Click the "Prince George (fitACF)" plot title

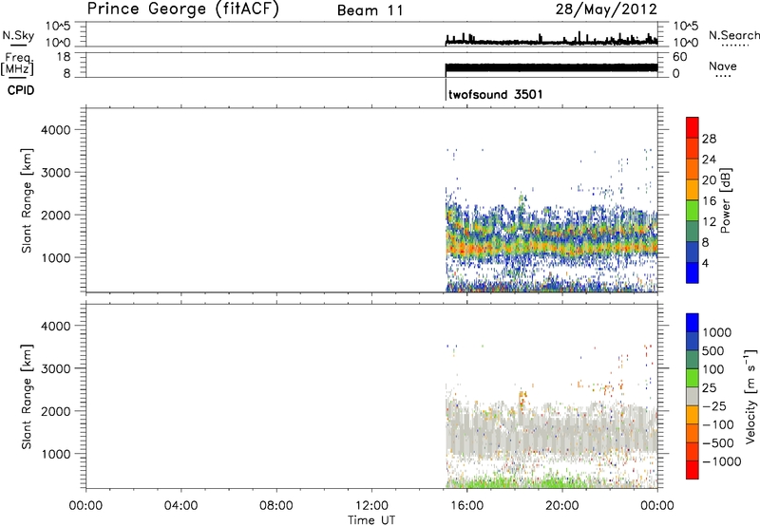click(x=182, y=9)
